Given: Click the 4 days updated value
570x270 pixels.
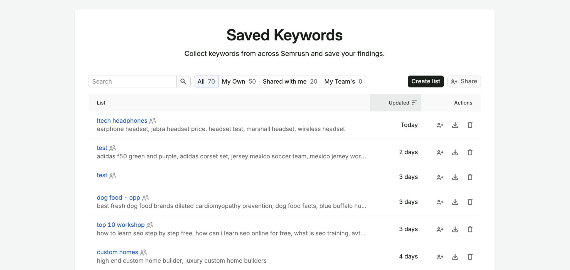Looking at the screenshot, I should pos(408,256).
